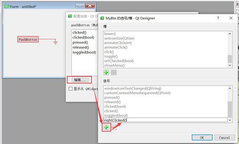Click signal list scroll down arrow

tap(230, 120)
